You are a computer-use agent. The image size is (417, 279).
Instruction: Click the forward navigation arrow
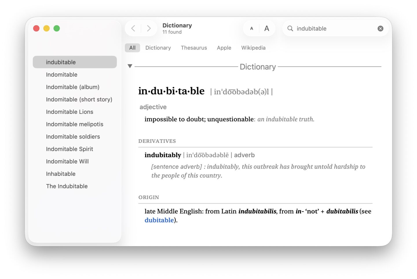point(149,28)
